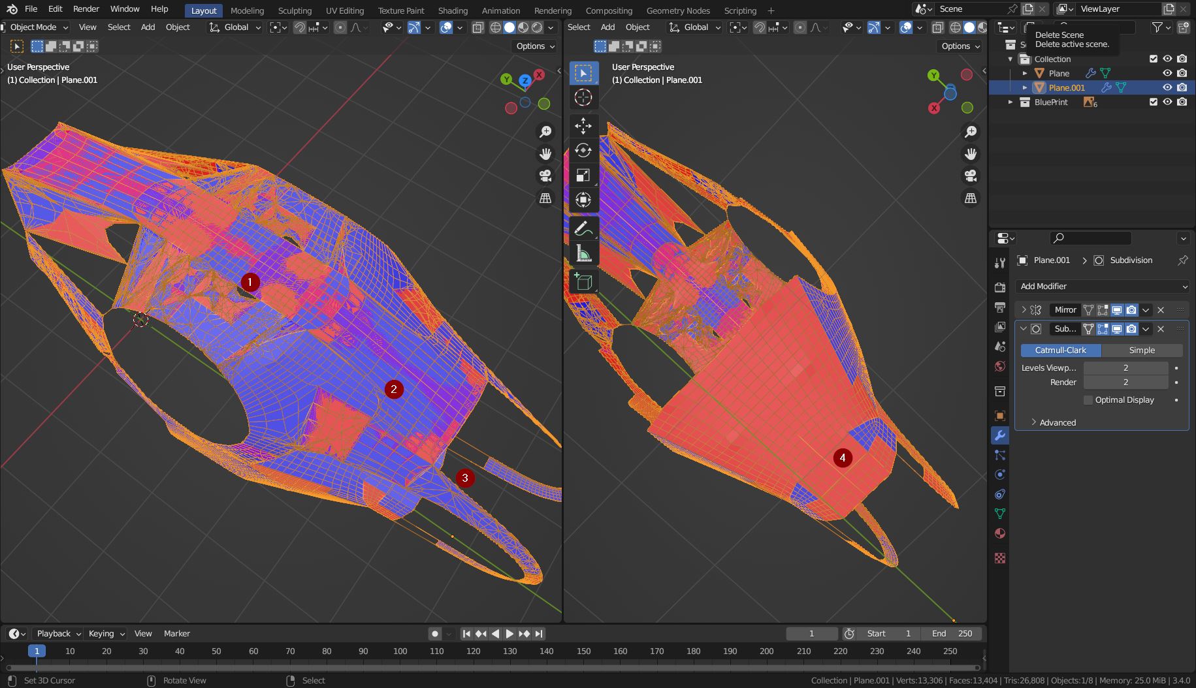Pin the properties editor context

[1182, 260]
